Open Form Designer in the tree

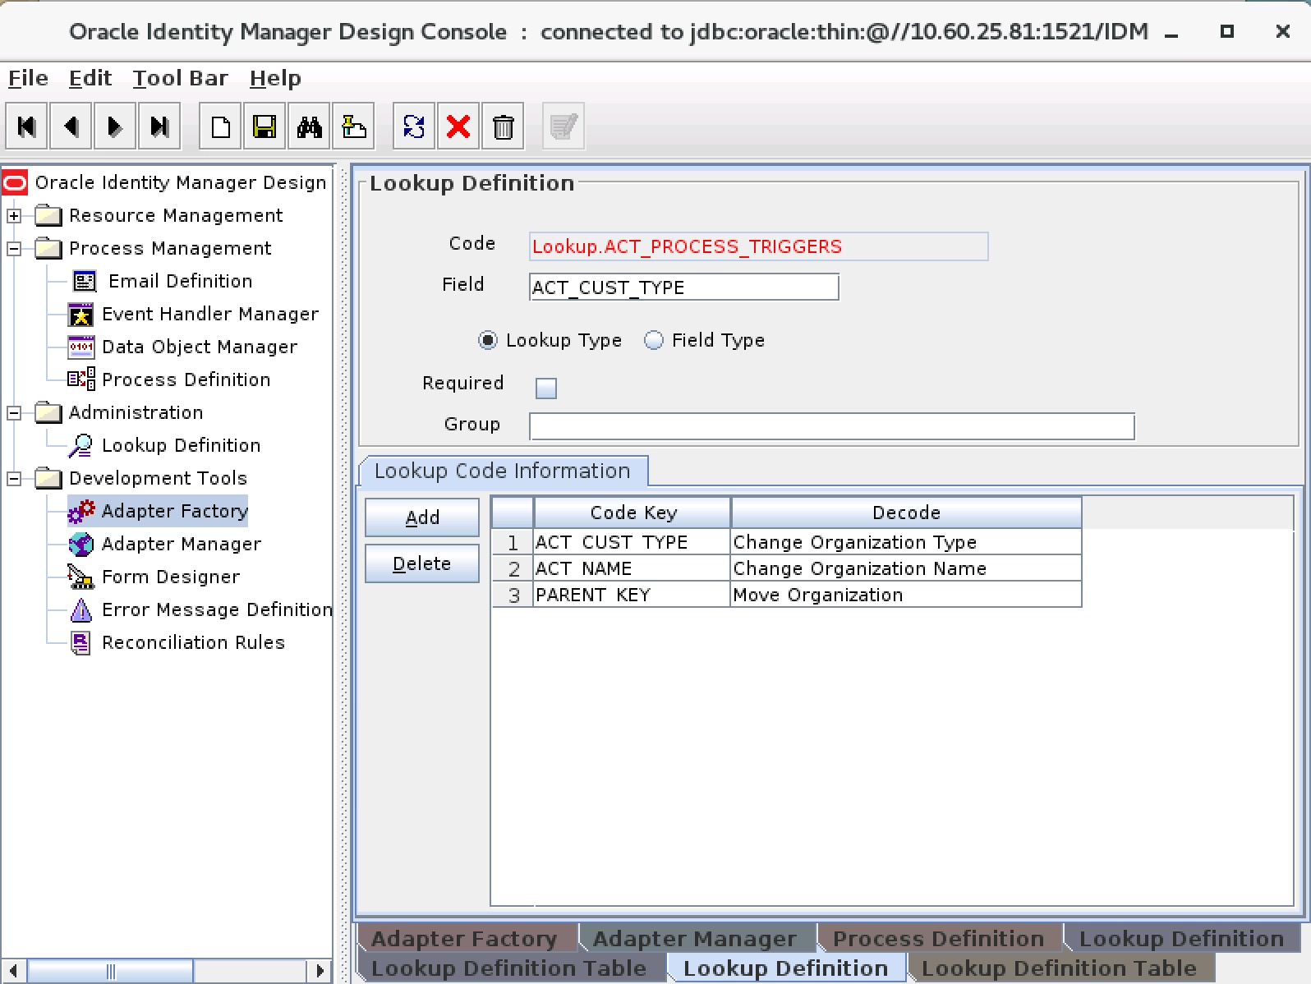[x=171, y=577]
